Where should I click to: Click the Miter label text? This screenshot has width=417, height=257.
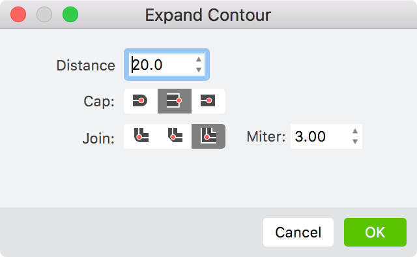266,136
